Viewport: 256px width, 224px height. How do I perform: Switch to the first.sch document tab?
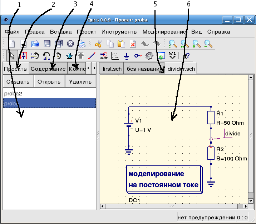pyautogui.click(x=112, y=69)
